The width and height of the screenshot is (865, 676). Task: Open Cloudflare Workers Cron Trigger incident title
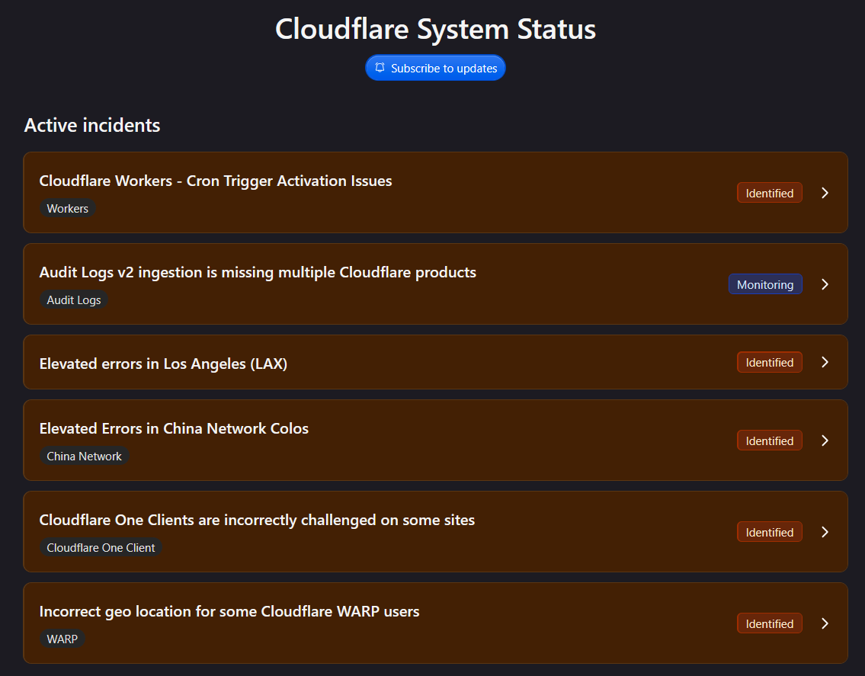point(216,181)
